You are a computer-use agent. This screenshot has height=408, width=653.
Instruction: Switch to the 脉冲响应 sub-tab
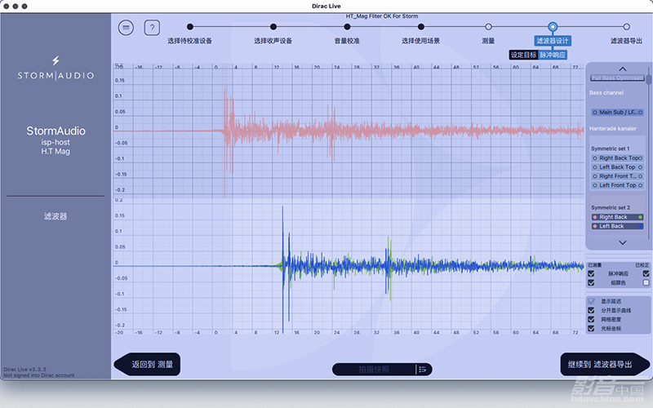tap(553, 55)
